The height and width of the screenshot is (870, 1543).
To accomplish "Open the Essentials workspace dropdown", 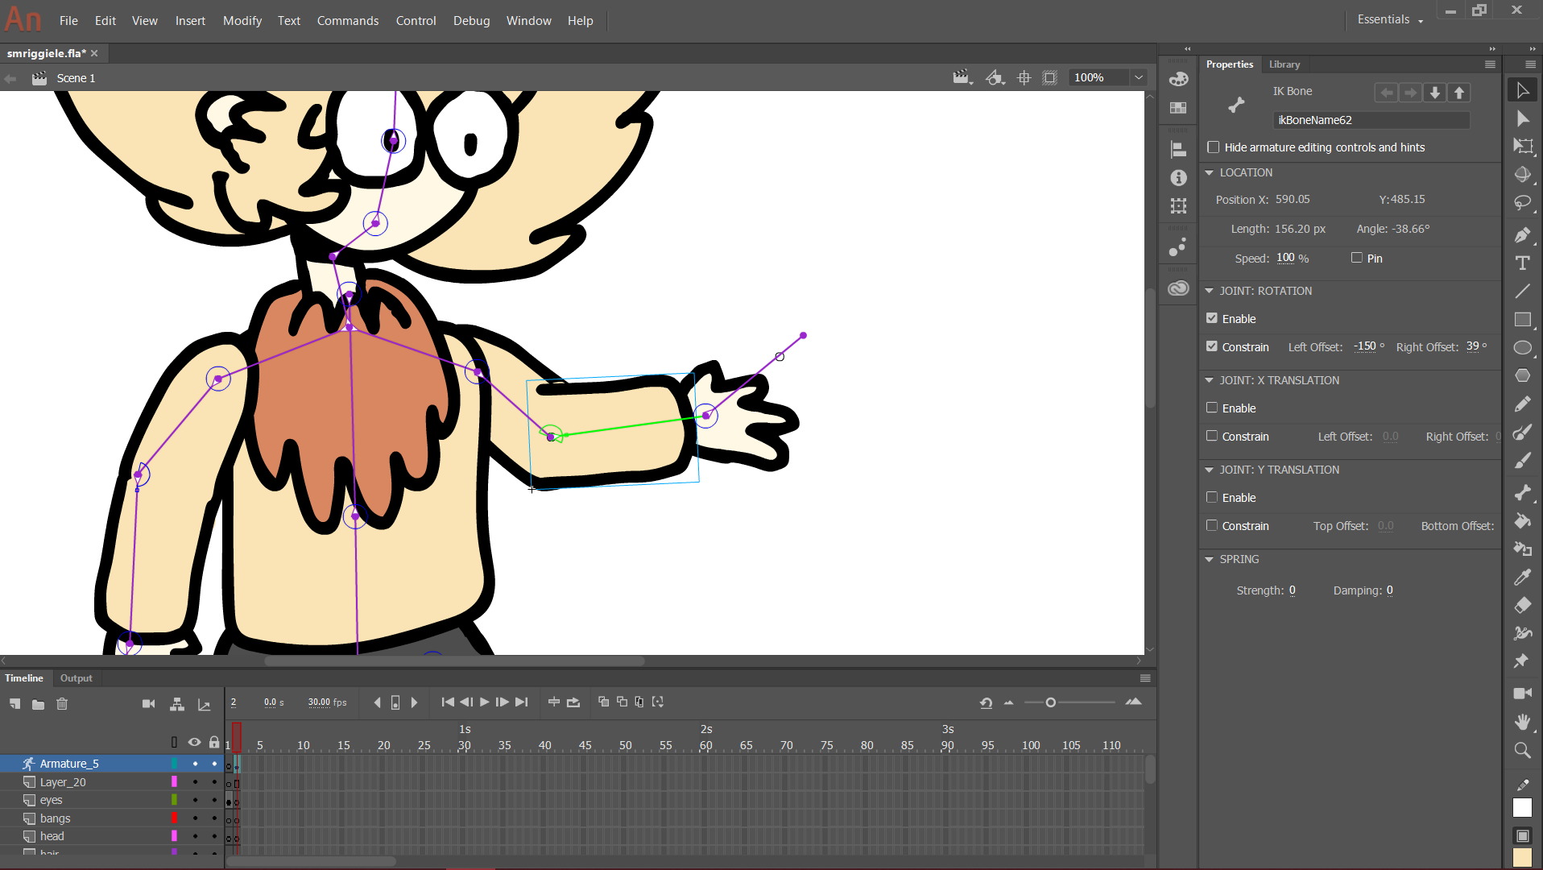I will click(x=1390, y=19).
